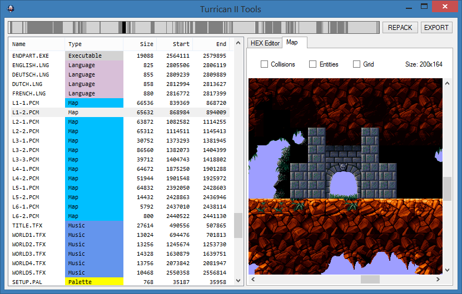Click map view scroll right arrow
This screenshot has width=462, height=294.
438,280
